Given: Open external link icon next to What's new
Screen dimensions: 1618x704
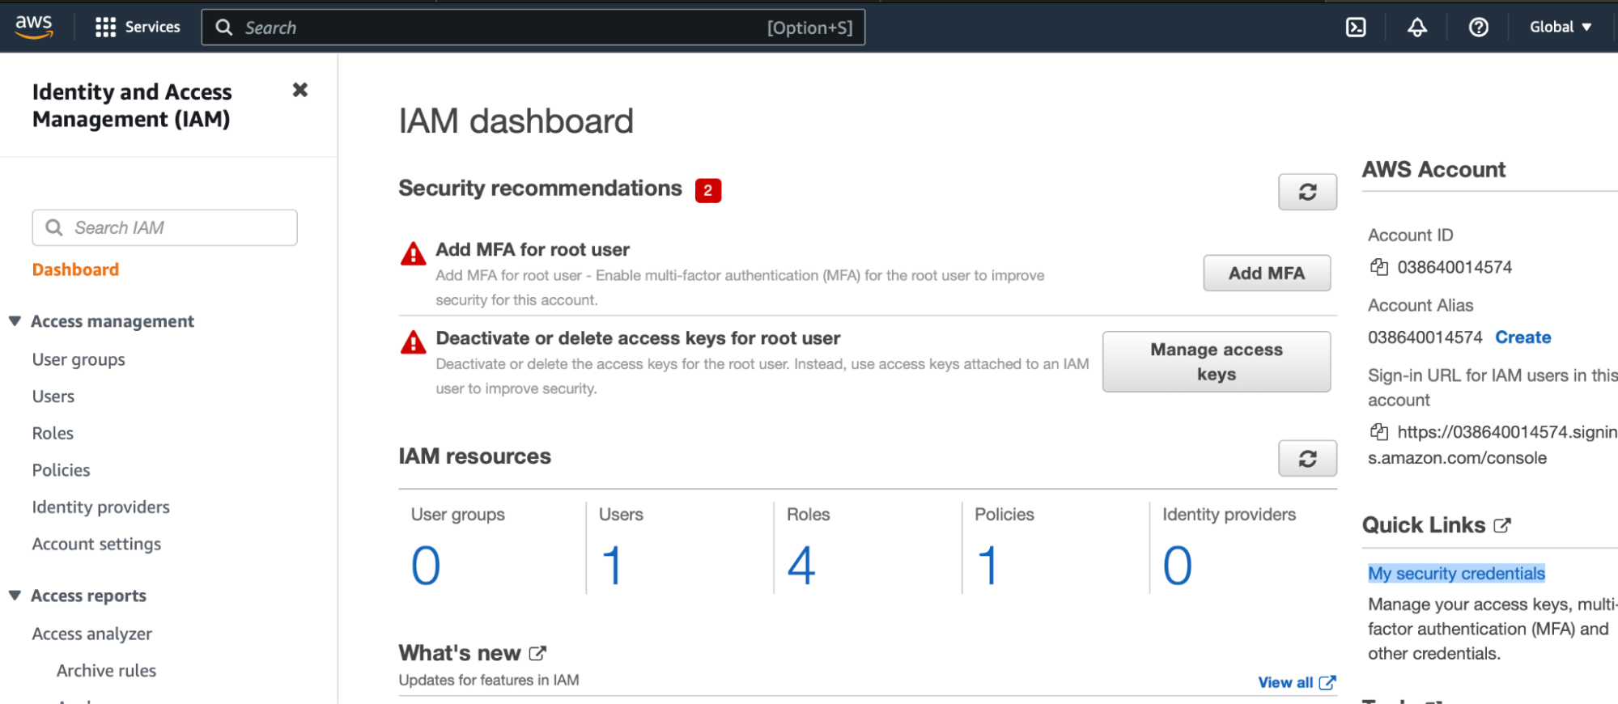Looking at the screenshot, I should click(x=537, y=653).
